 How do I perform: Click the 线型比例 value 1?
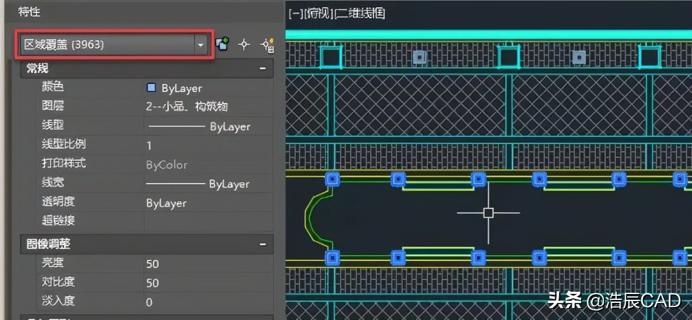[x=149, y=146]
